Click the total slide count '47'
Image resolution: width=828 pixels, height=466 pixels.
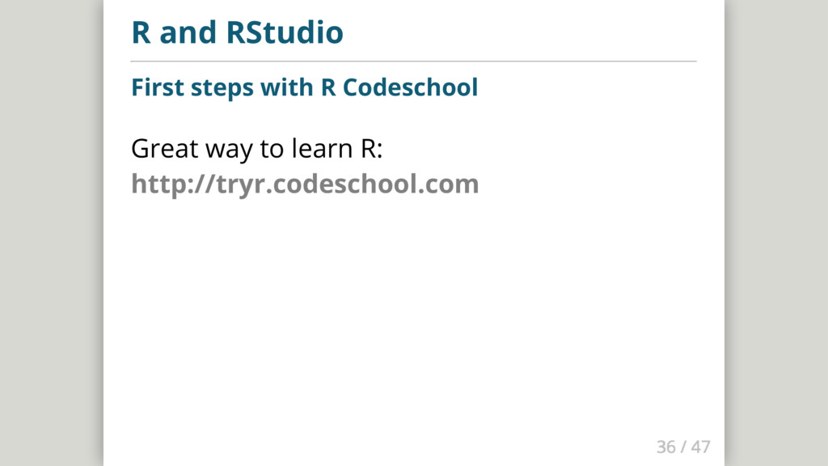tap(700, 447)
